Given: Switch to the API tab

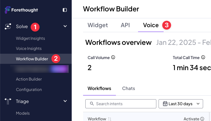Looking at the screenshot, I should click(125, 25).
